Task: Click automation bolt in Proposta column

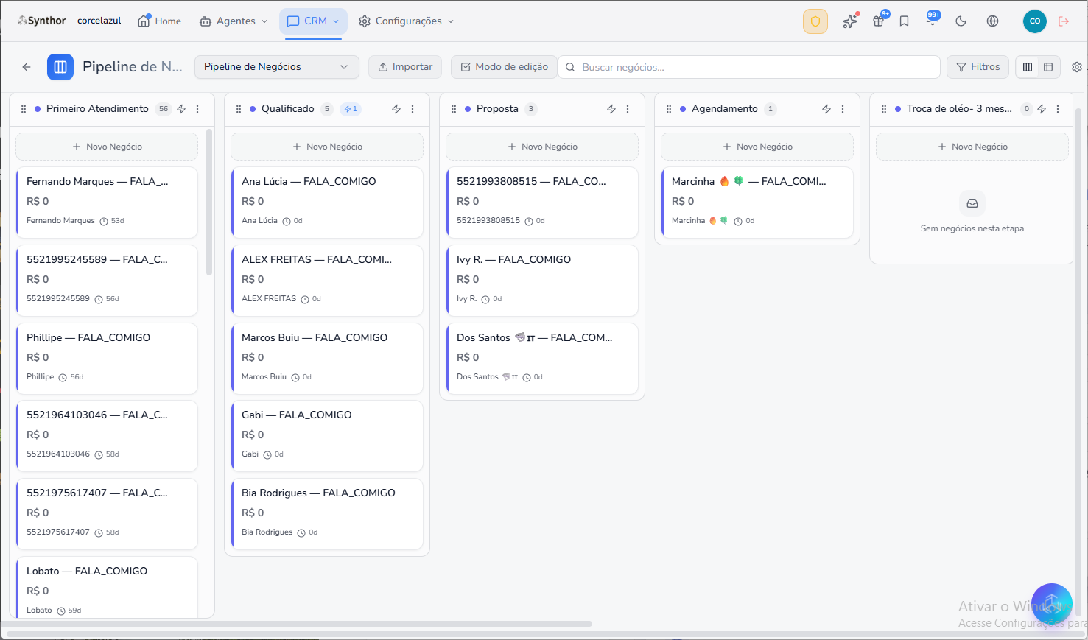Action: click(x=611, y=109)
